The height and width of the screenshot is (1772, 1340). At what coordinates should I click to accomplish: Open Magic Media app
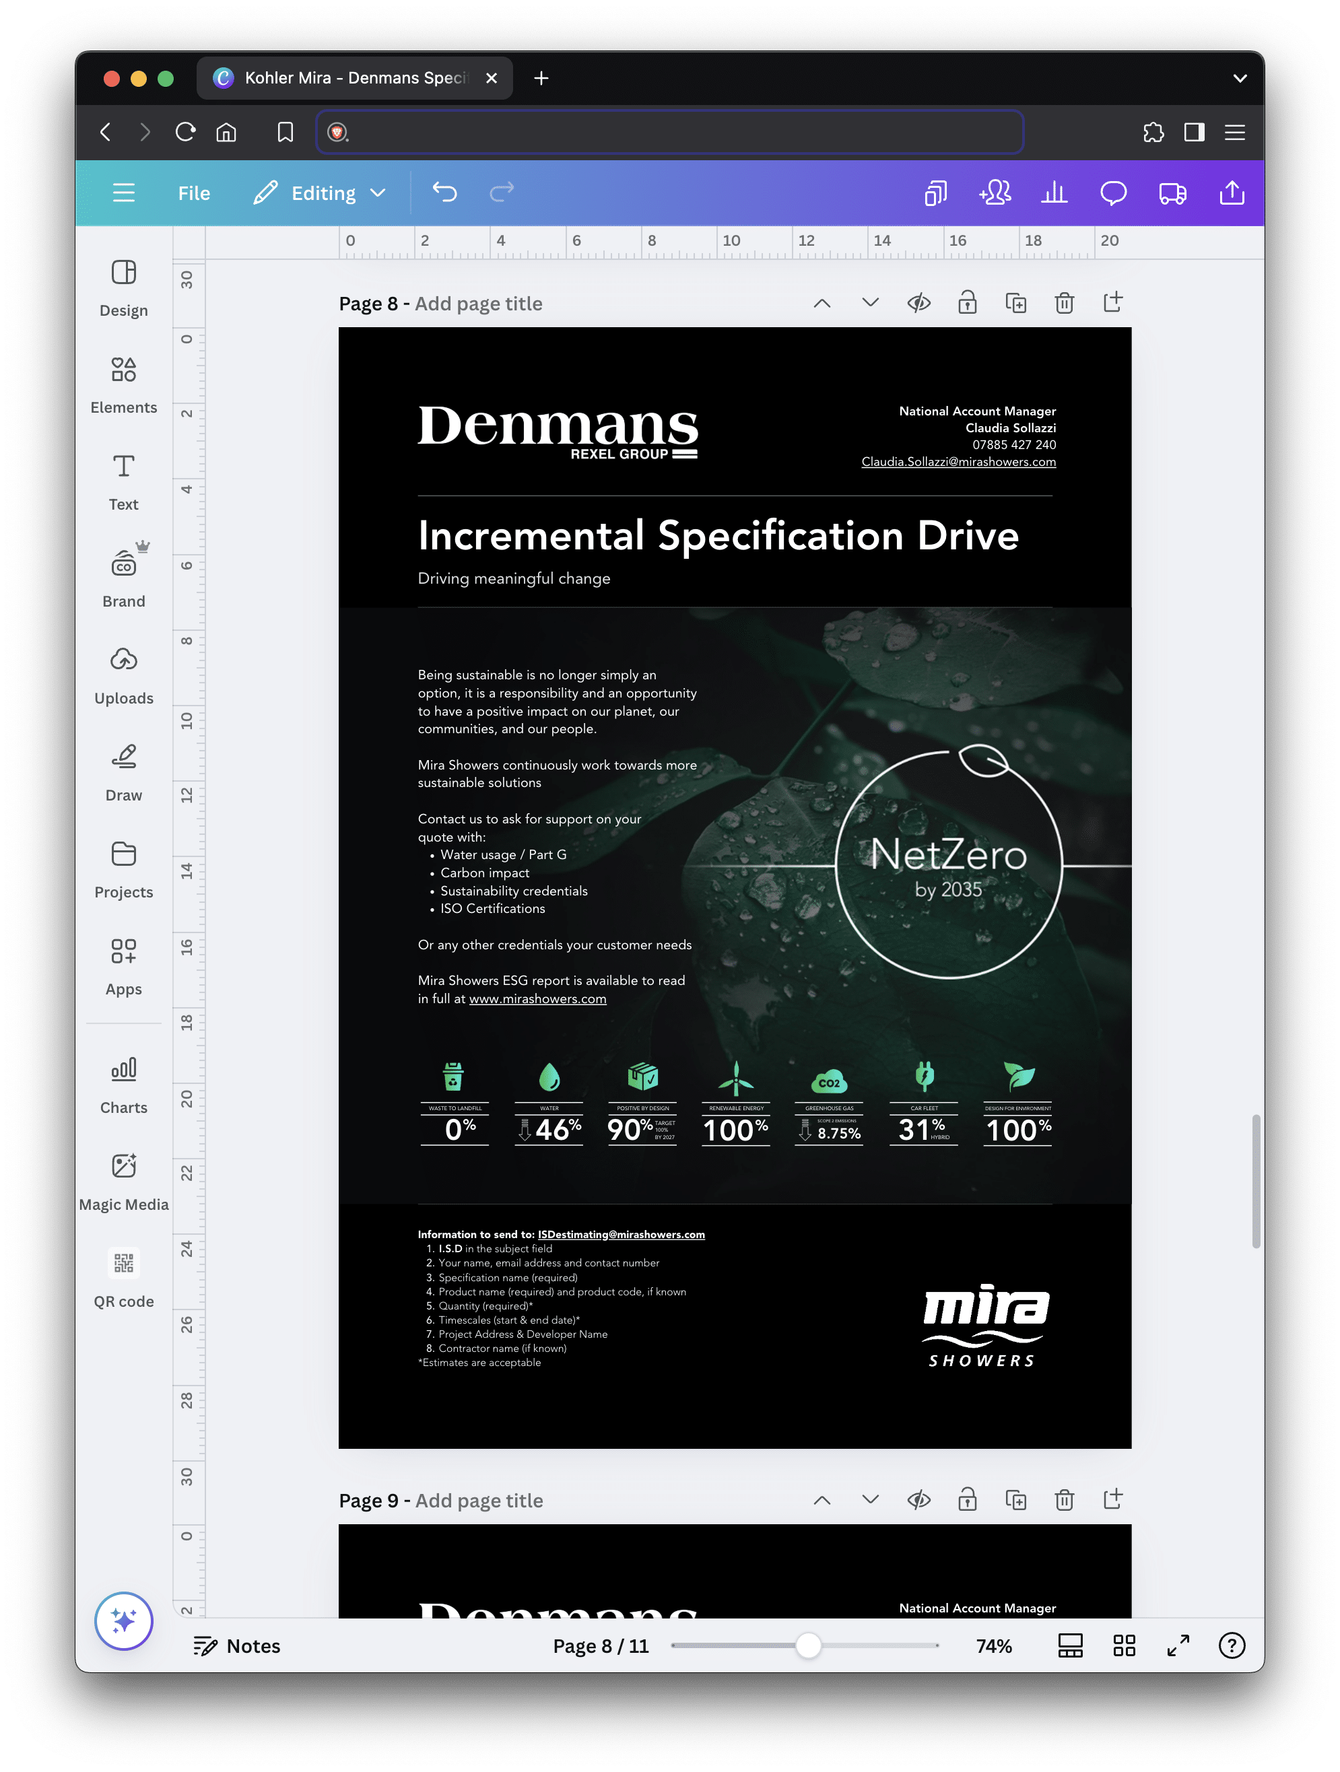pyautogui.click(x=123, y=1182)
